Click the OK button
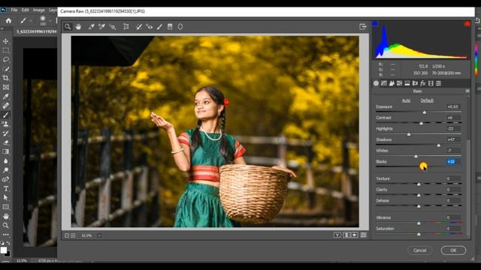This screenshot has width=481, height=270. (x=453, y=250)
